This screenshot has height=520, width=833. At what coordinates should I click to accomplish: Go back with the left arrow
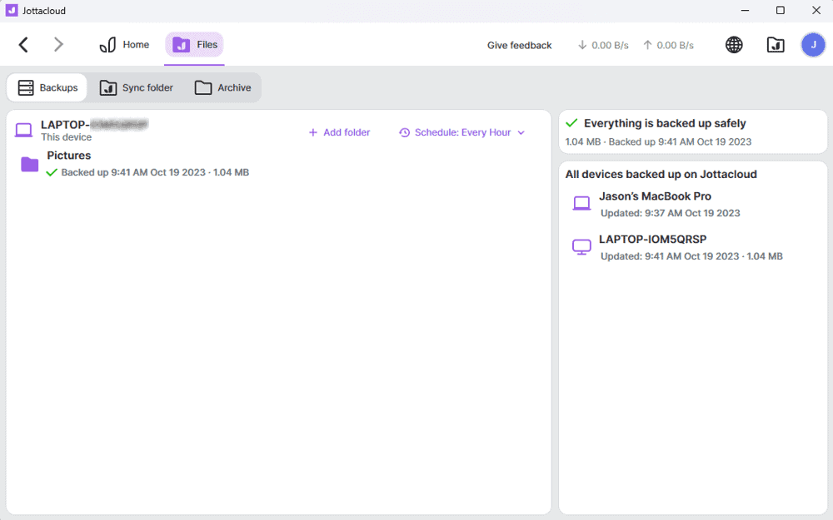(23, 45)
